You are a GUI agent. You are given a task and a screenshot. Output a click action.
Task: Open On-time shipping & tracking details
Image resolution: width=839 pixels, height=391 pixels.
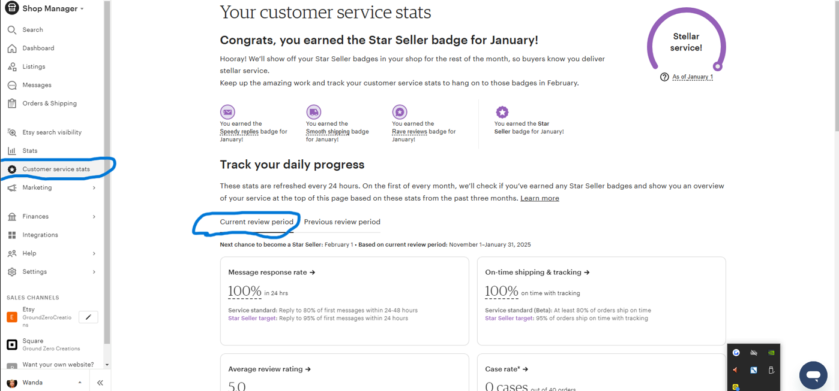(537, 272)
